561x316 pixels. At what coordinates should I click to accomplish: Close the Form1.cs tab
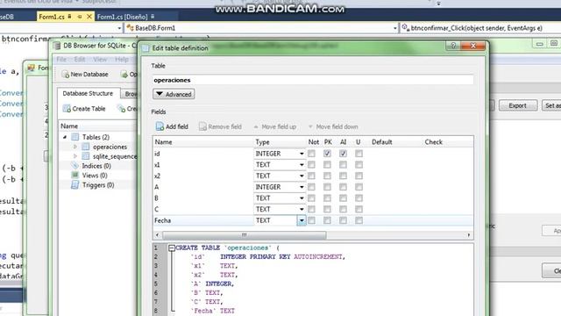[x=89, y=17]
